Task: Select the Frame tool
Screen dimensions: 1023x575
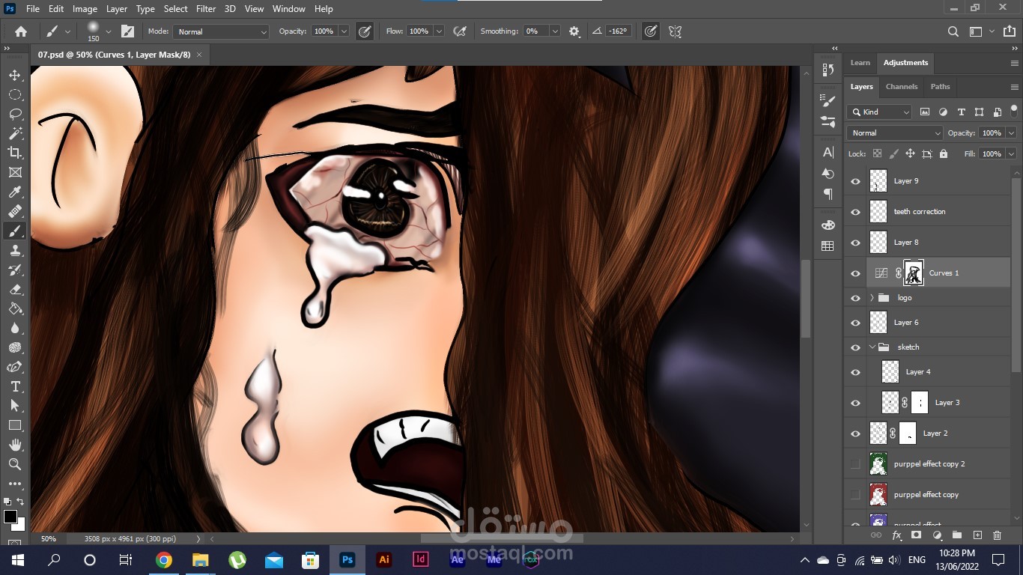Action: (x=15, y=172)
